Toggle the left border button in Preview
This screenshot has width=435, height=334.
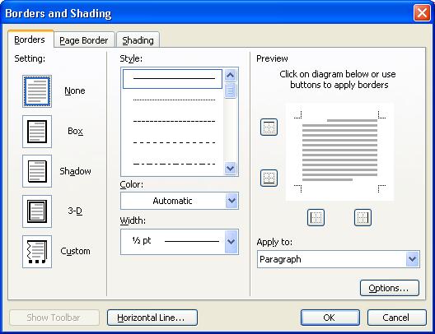(x=316, y=217)
